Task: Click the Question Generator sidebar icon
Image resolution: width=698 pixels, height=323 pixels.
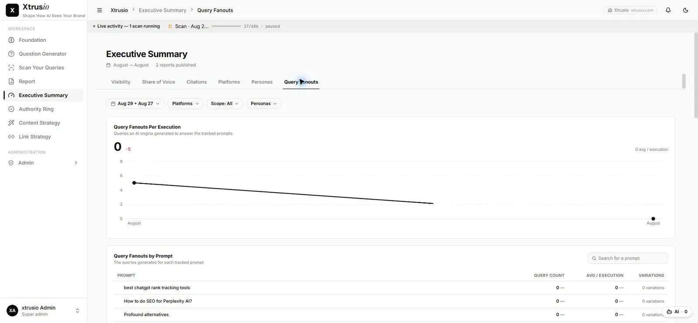Action: 11,54
